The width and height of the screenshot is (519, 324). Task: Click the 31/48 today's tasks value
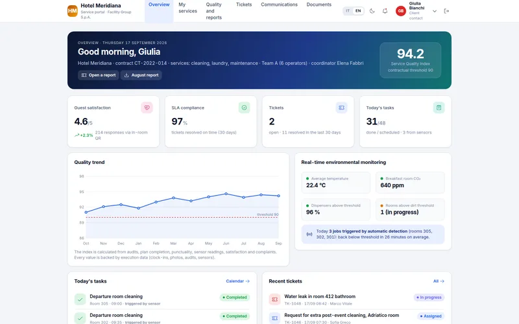point(376,122)
